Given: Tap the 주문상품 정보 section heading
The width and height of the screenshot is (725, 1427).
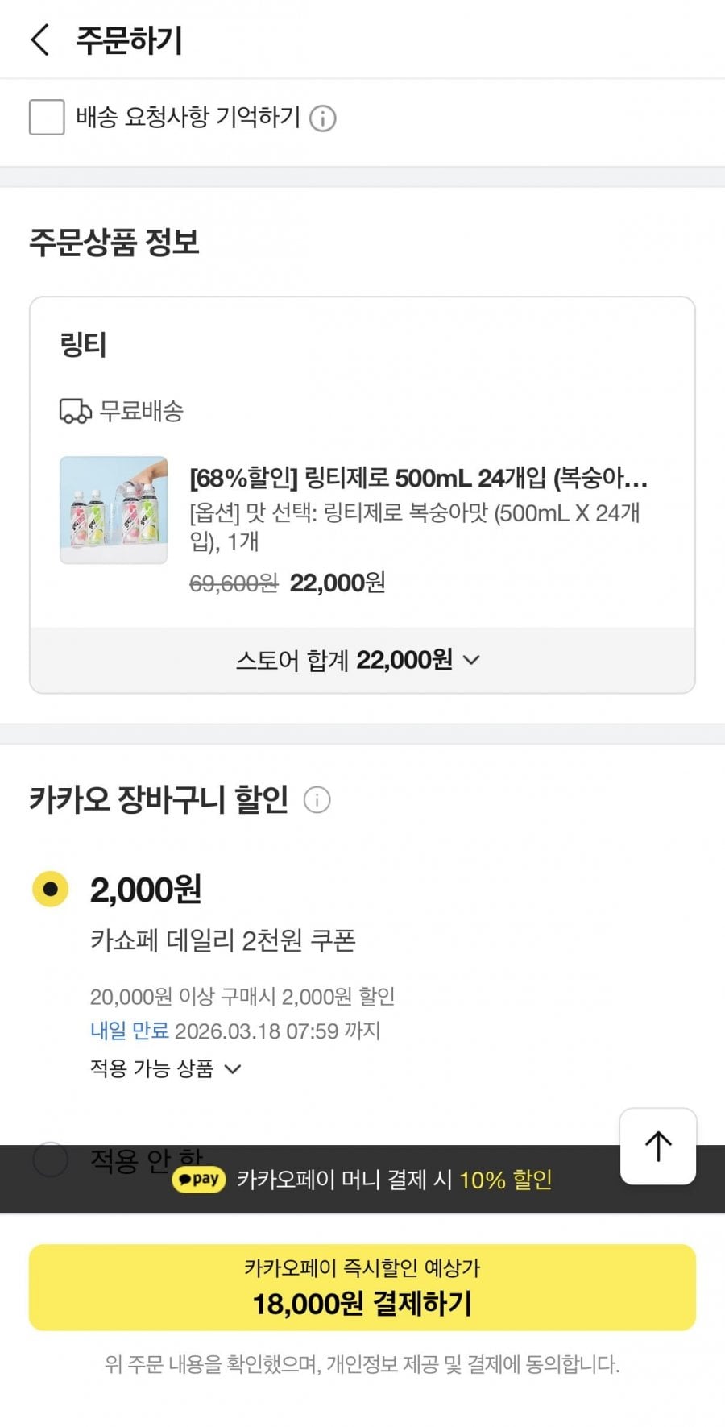Looking at the screenshot, I should (114, 242).
